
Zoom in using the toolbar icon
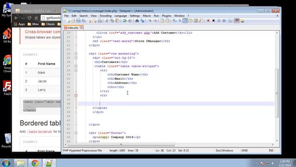(x=150, y=21)
